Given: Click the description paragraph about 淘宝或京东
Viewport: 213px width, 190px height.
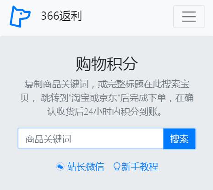Looking at the screenshot, I should [107, 98].
